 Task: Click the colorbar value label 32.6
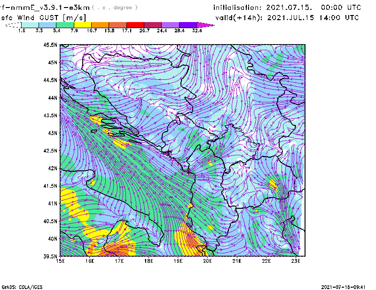pos(197,31)
